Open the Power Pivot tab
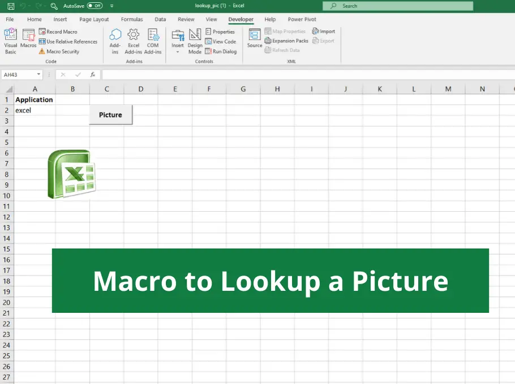Viewport: 515px width, 384px height. pyautogui.click(x=301, y=19)
